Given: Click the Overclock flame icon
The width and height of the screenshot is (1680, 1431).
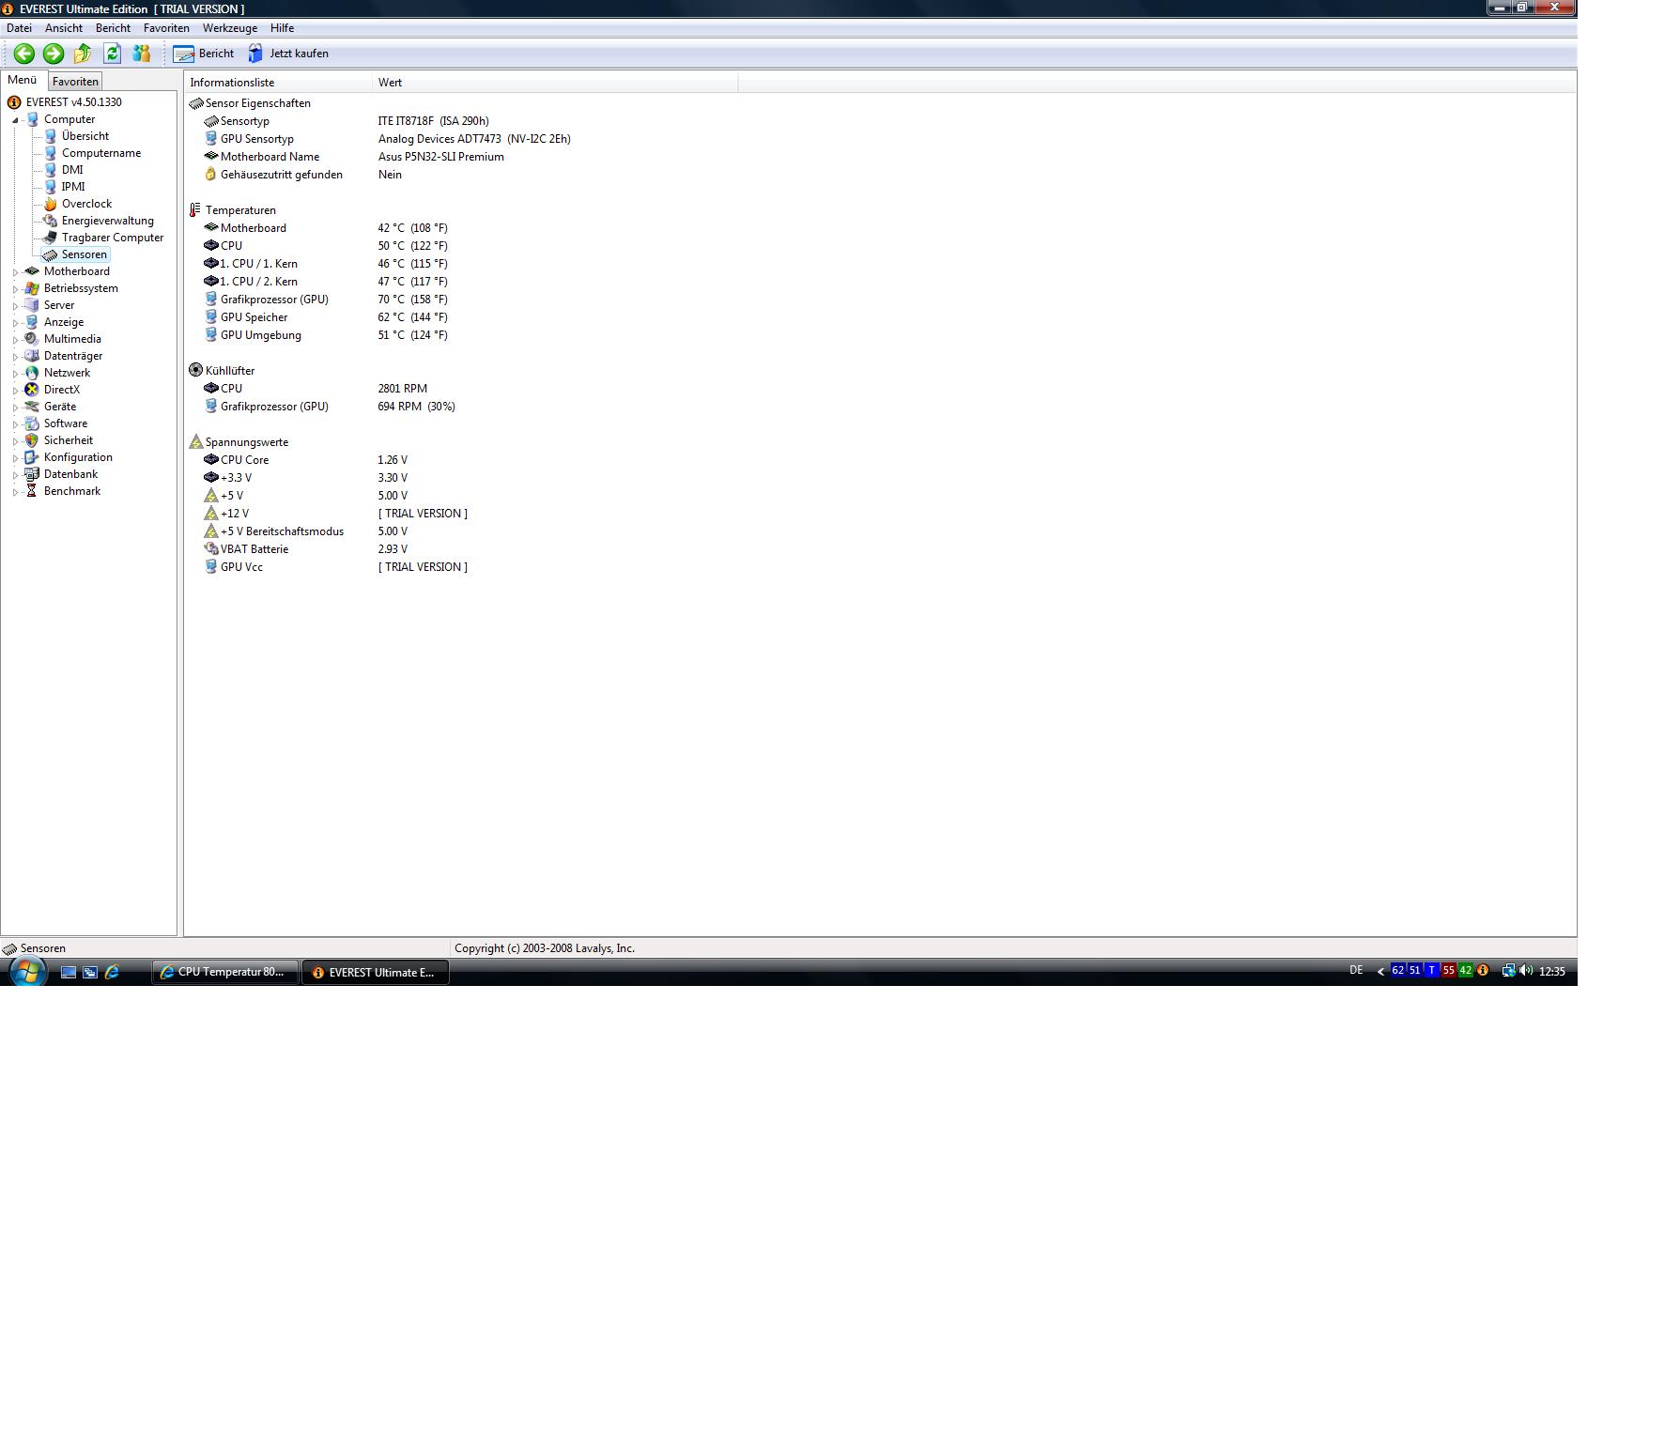Looking at the screenshot, I should click(x=51, y=204).
